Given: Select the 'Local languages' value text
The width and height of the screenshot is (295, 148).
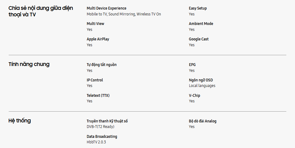Looking at the screenshot, I should click(202, 86).
